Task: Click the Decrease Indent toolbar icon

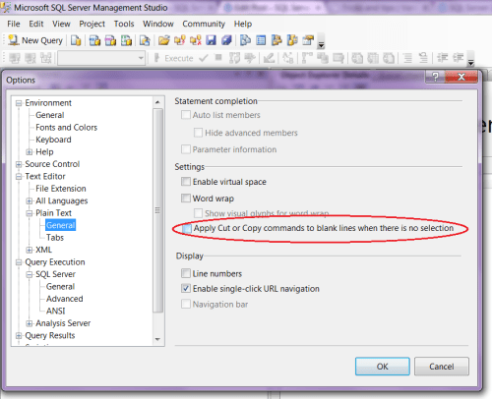Action: click(x=443, y=58)
